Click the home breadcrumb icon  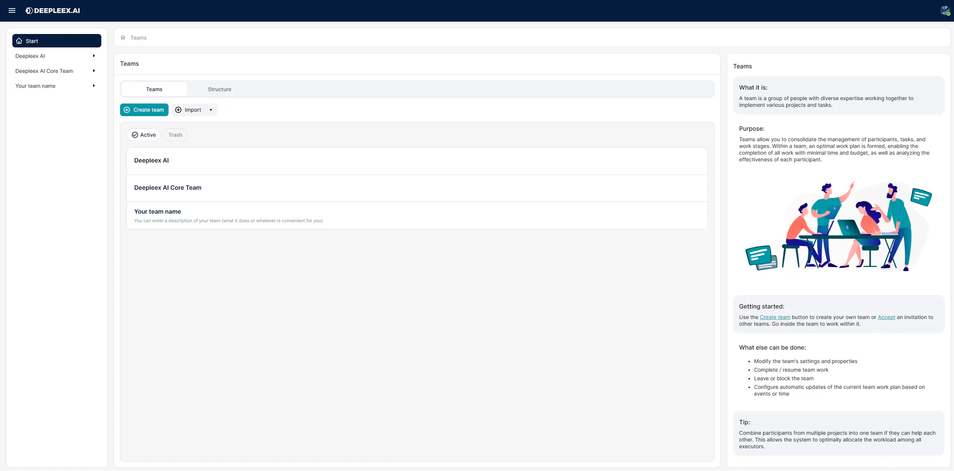(x=123, y=37)
